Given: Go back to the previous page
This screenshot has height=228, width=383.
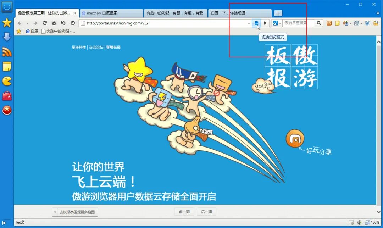Looking at the screenshot, I should pos(20,23).
